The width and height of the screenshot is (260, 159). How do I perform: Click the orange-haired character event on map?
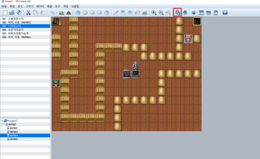188,39
